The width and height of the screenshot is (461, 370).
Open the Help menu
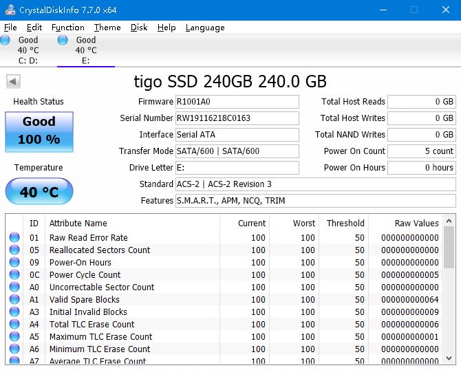coord(167,28)
